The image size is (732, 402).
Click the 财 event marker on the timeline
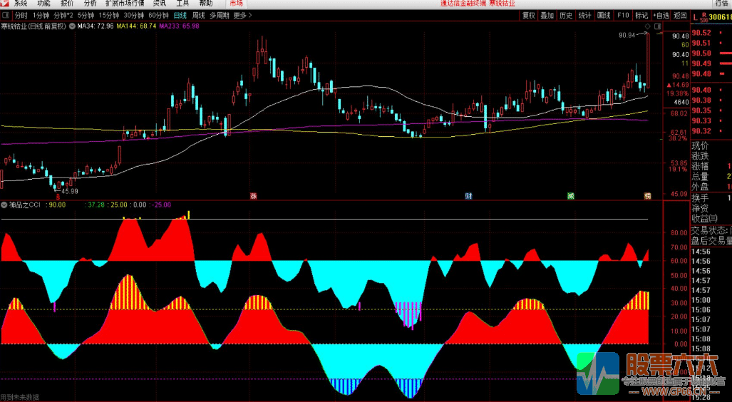click(x=468, y=196)
